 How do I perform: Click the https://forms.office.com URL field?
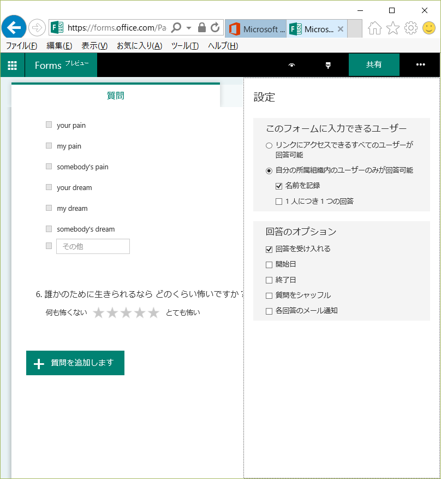pos(117,28)
